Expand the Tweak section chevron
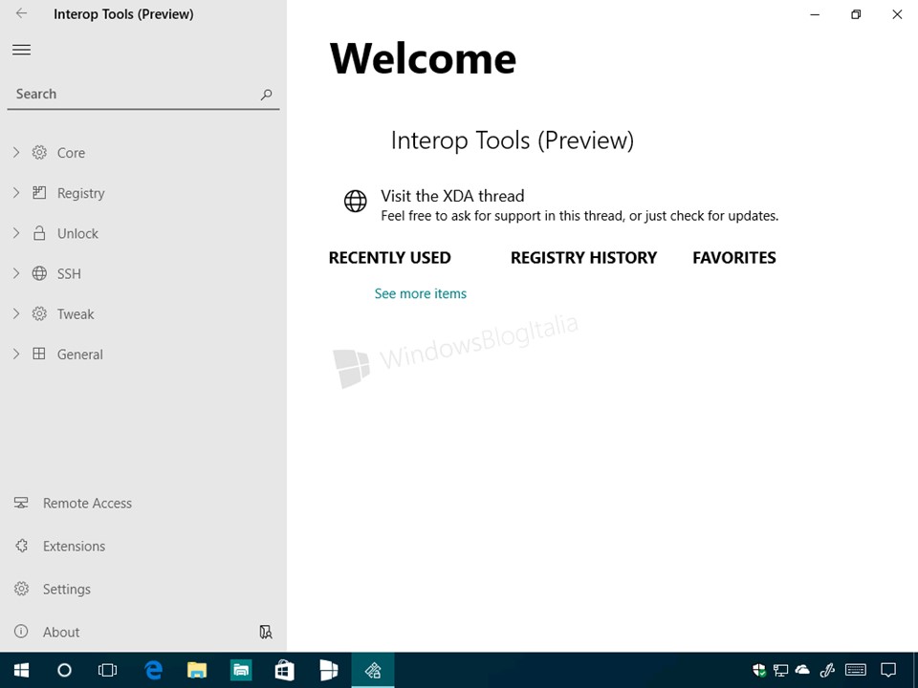Viewport: 918px width, 688px height. click(16, 313)
